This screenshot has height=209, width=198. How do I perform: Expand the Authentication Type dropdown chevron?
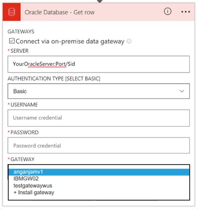click(182, 91)
